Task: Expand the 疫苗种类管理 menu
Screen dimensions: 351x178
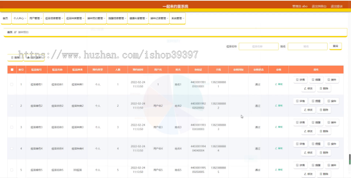Action: [75, 18]
